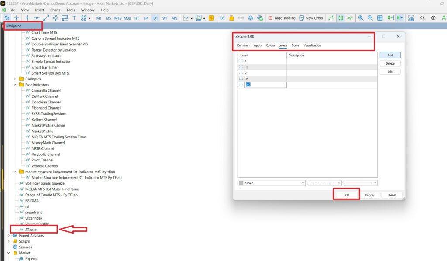Take a chart screenshot with camera icon
This screenshot has width=447, height=261.
tap(411, 18)
